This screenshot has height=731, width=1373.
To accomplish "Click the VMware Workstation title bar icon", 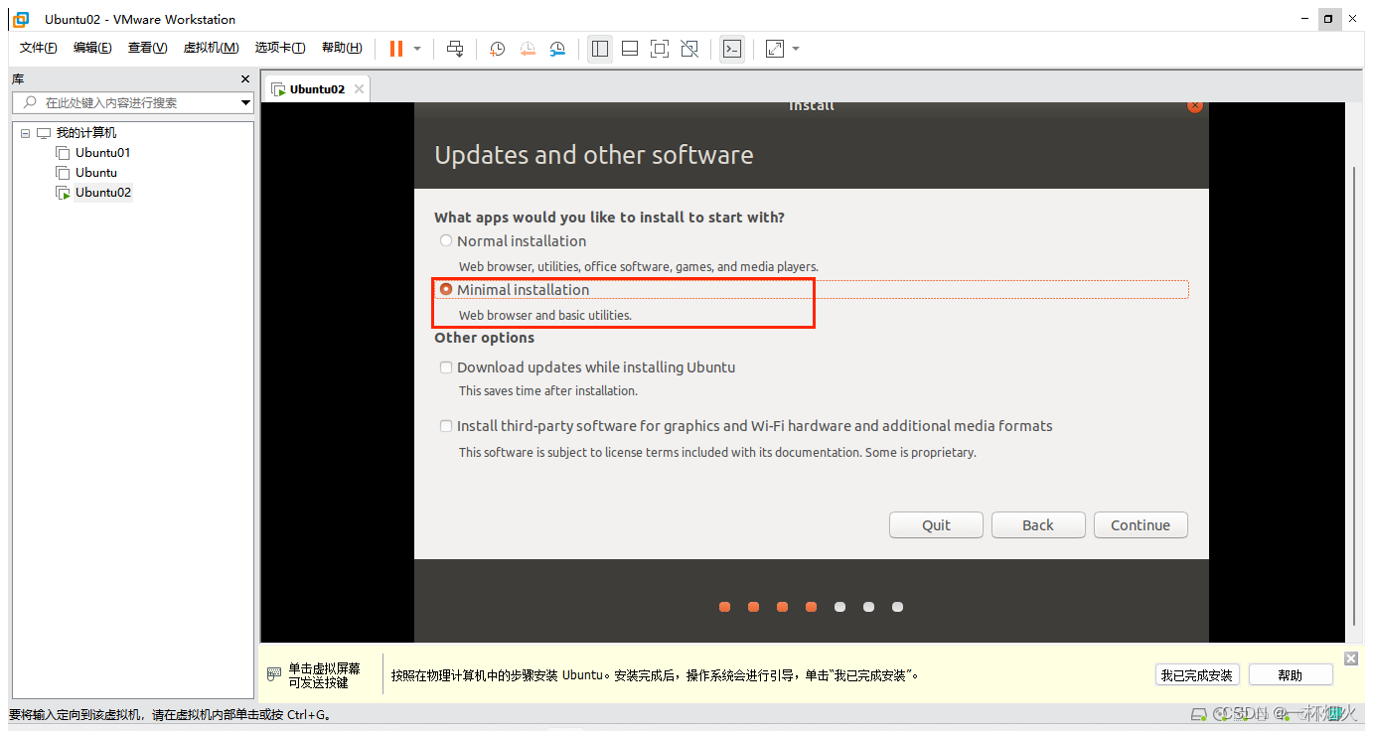I will tap(21, 19).
